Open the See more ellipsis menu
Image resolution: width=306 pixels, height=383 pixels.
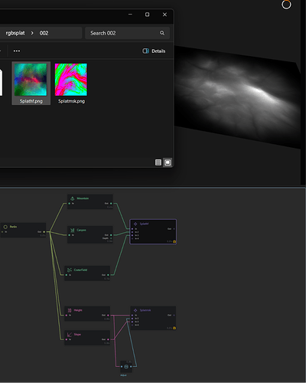pos(17,51)
